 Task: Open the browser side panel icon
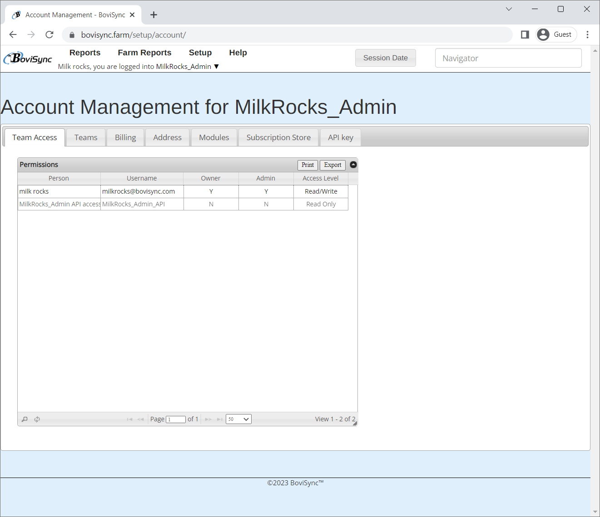coord(525,34)
